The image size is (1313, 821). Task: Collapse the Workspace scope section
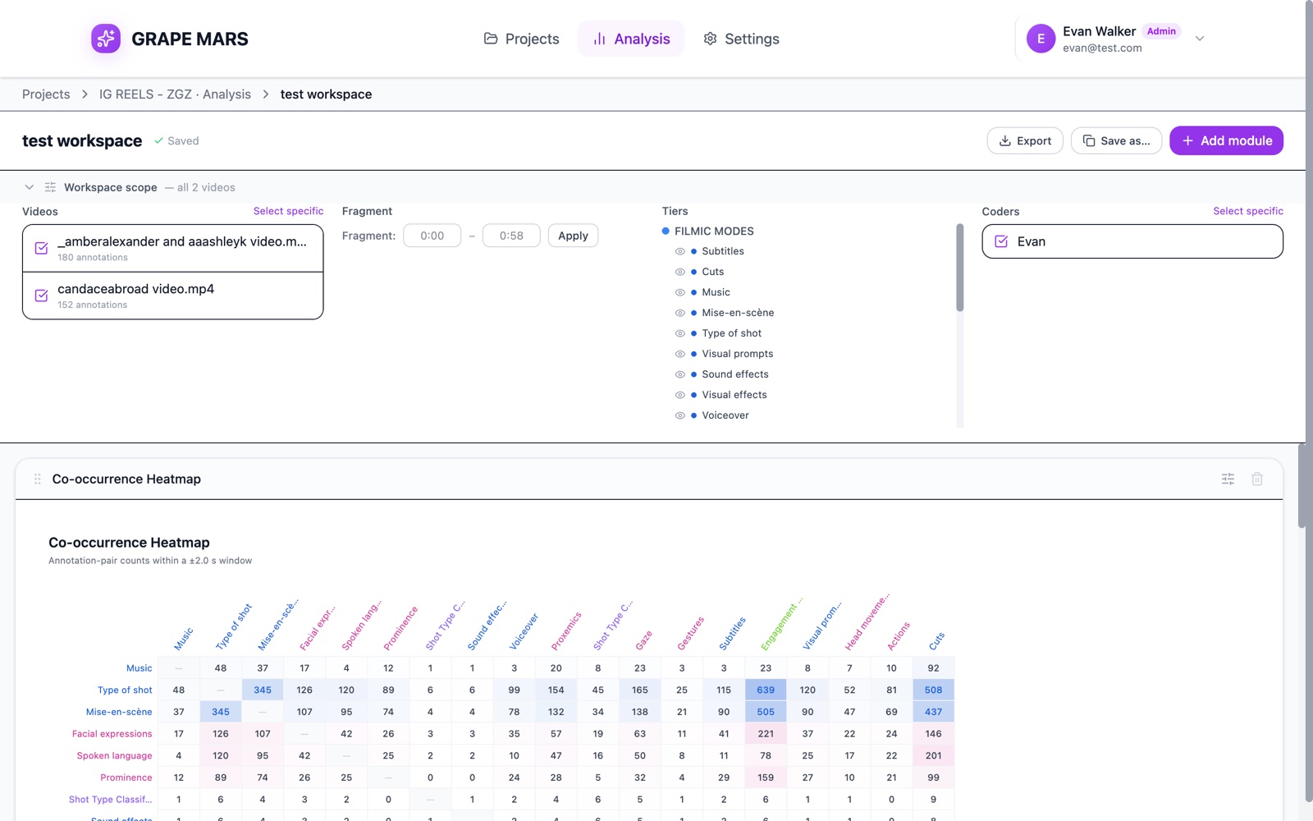(29, 187)
